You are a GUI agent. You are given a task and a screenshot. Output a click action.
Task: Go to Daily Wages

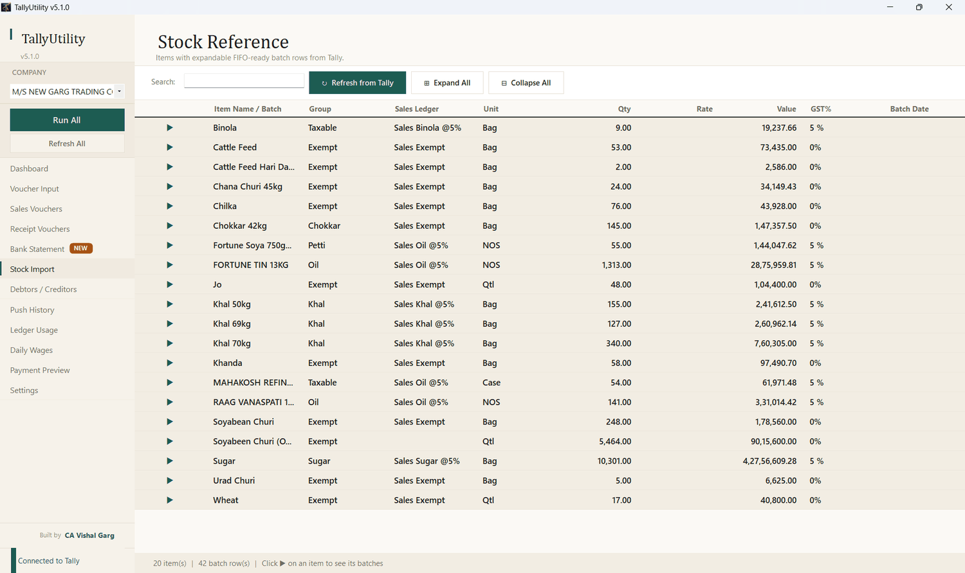coord(32,350)
